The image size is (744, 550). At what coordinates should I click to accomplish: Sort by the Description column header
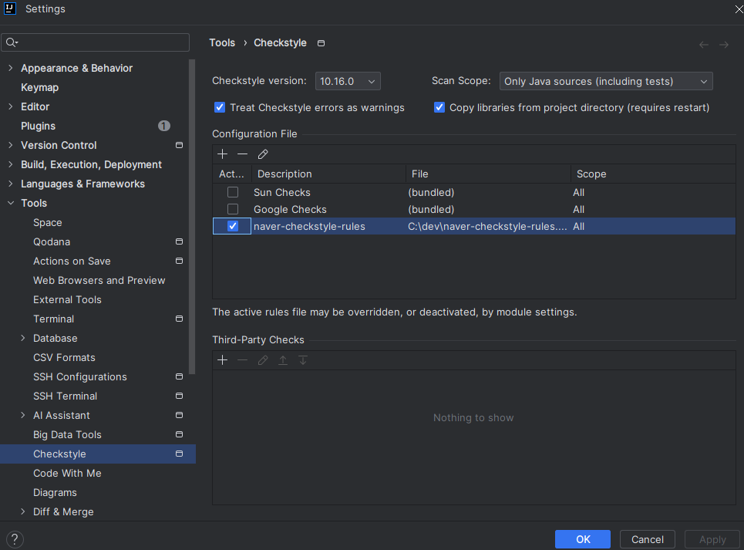(x=329, y=174)
